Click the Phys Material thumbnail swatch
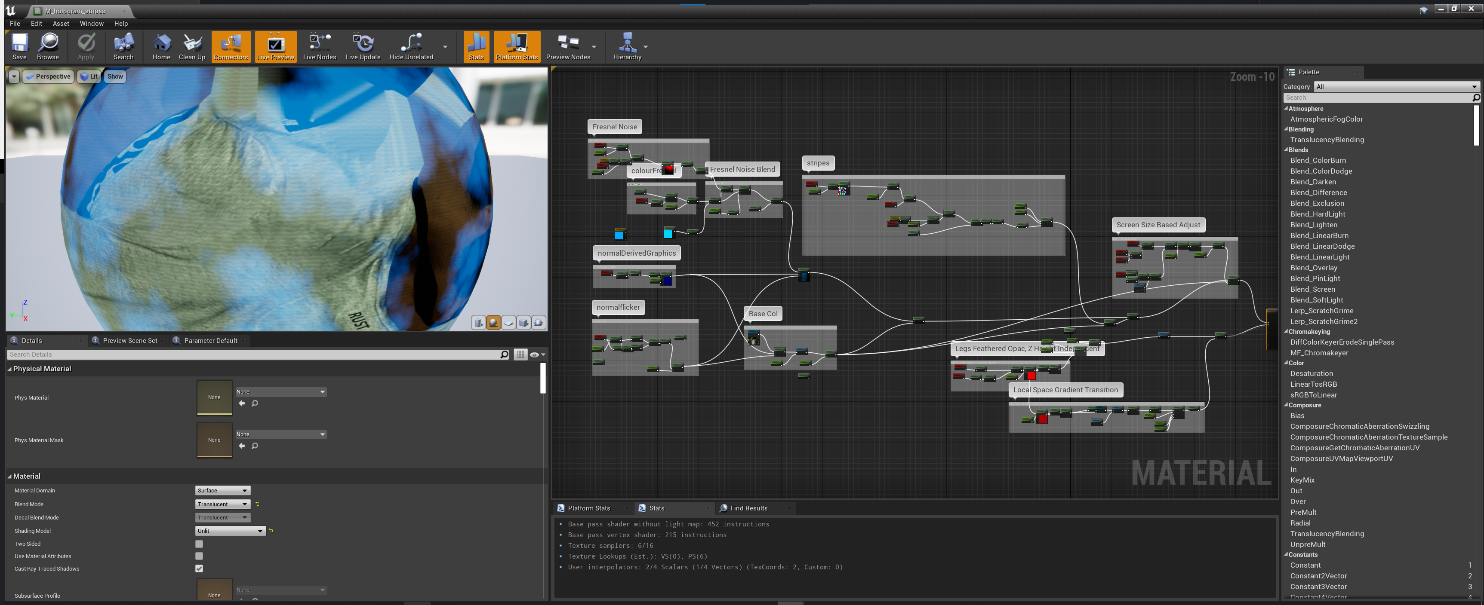Screen dimensions: 1484x605 pyautogui.click(x=214, y=397)
